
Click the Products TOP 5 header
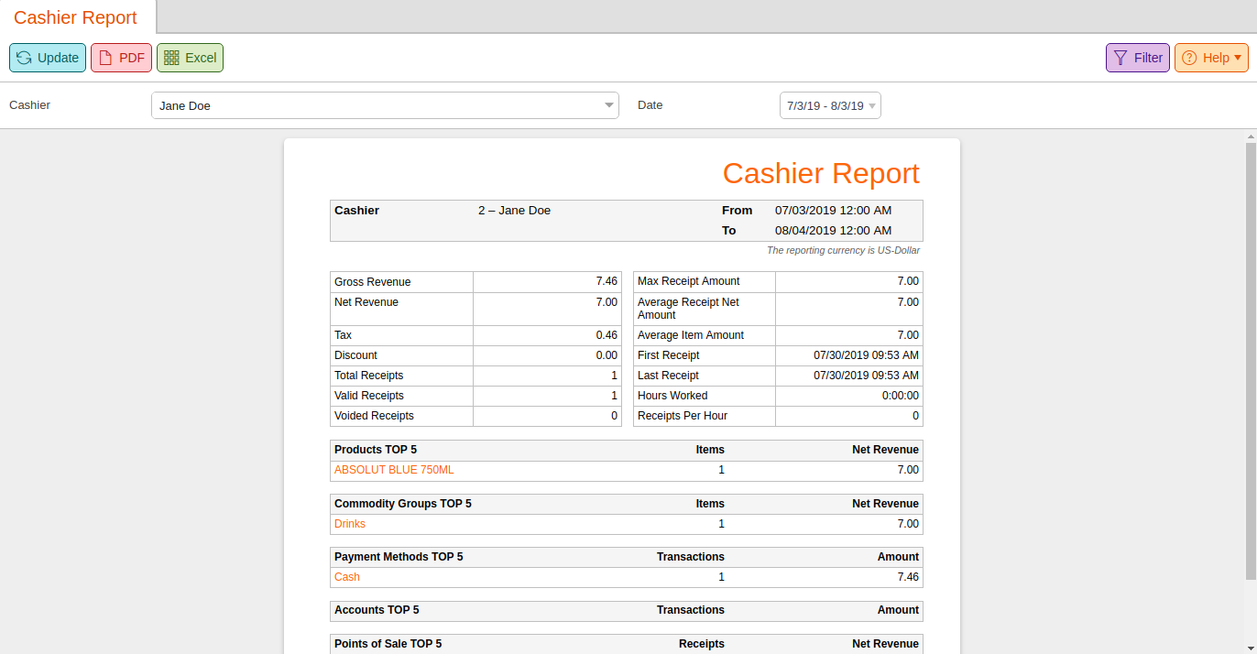click(376, 450)
